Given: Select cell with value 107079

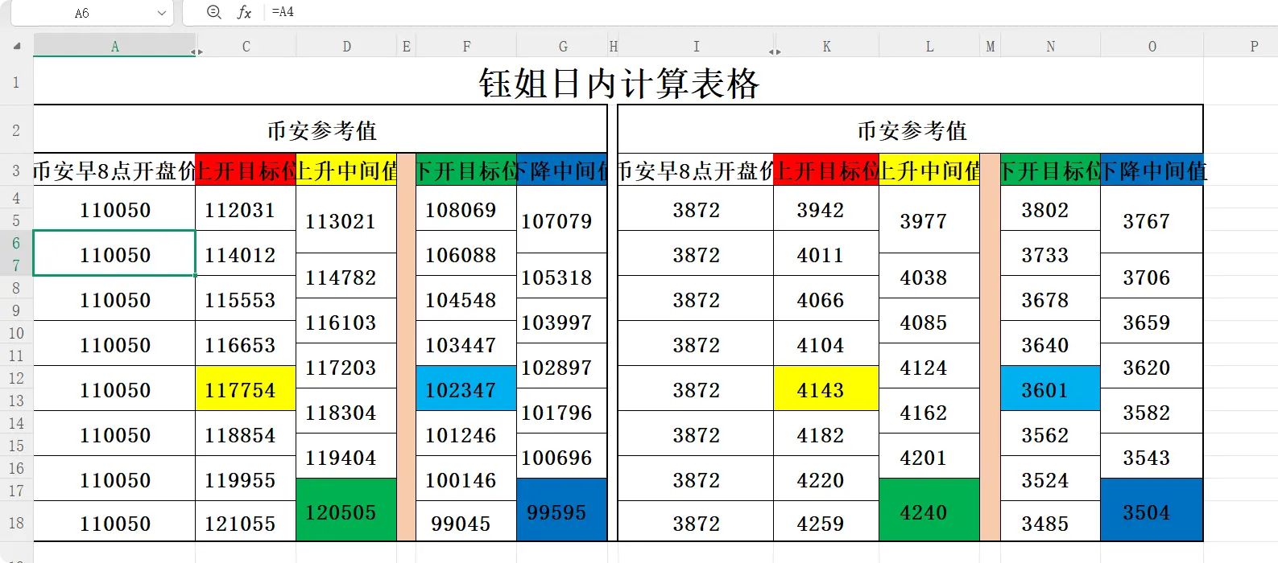Looking at the screenshot, I should coord(562,220).
